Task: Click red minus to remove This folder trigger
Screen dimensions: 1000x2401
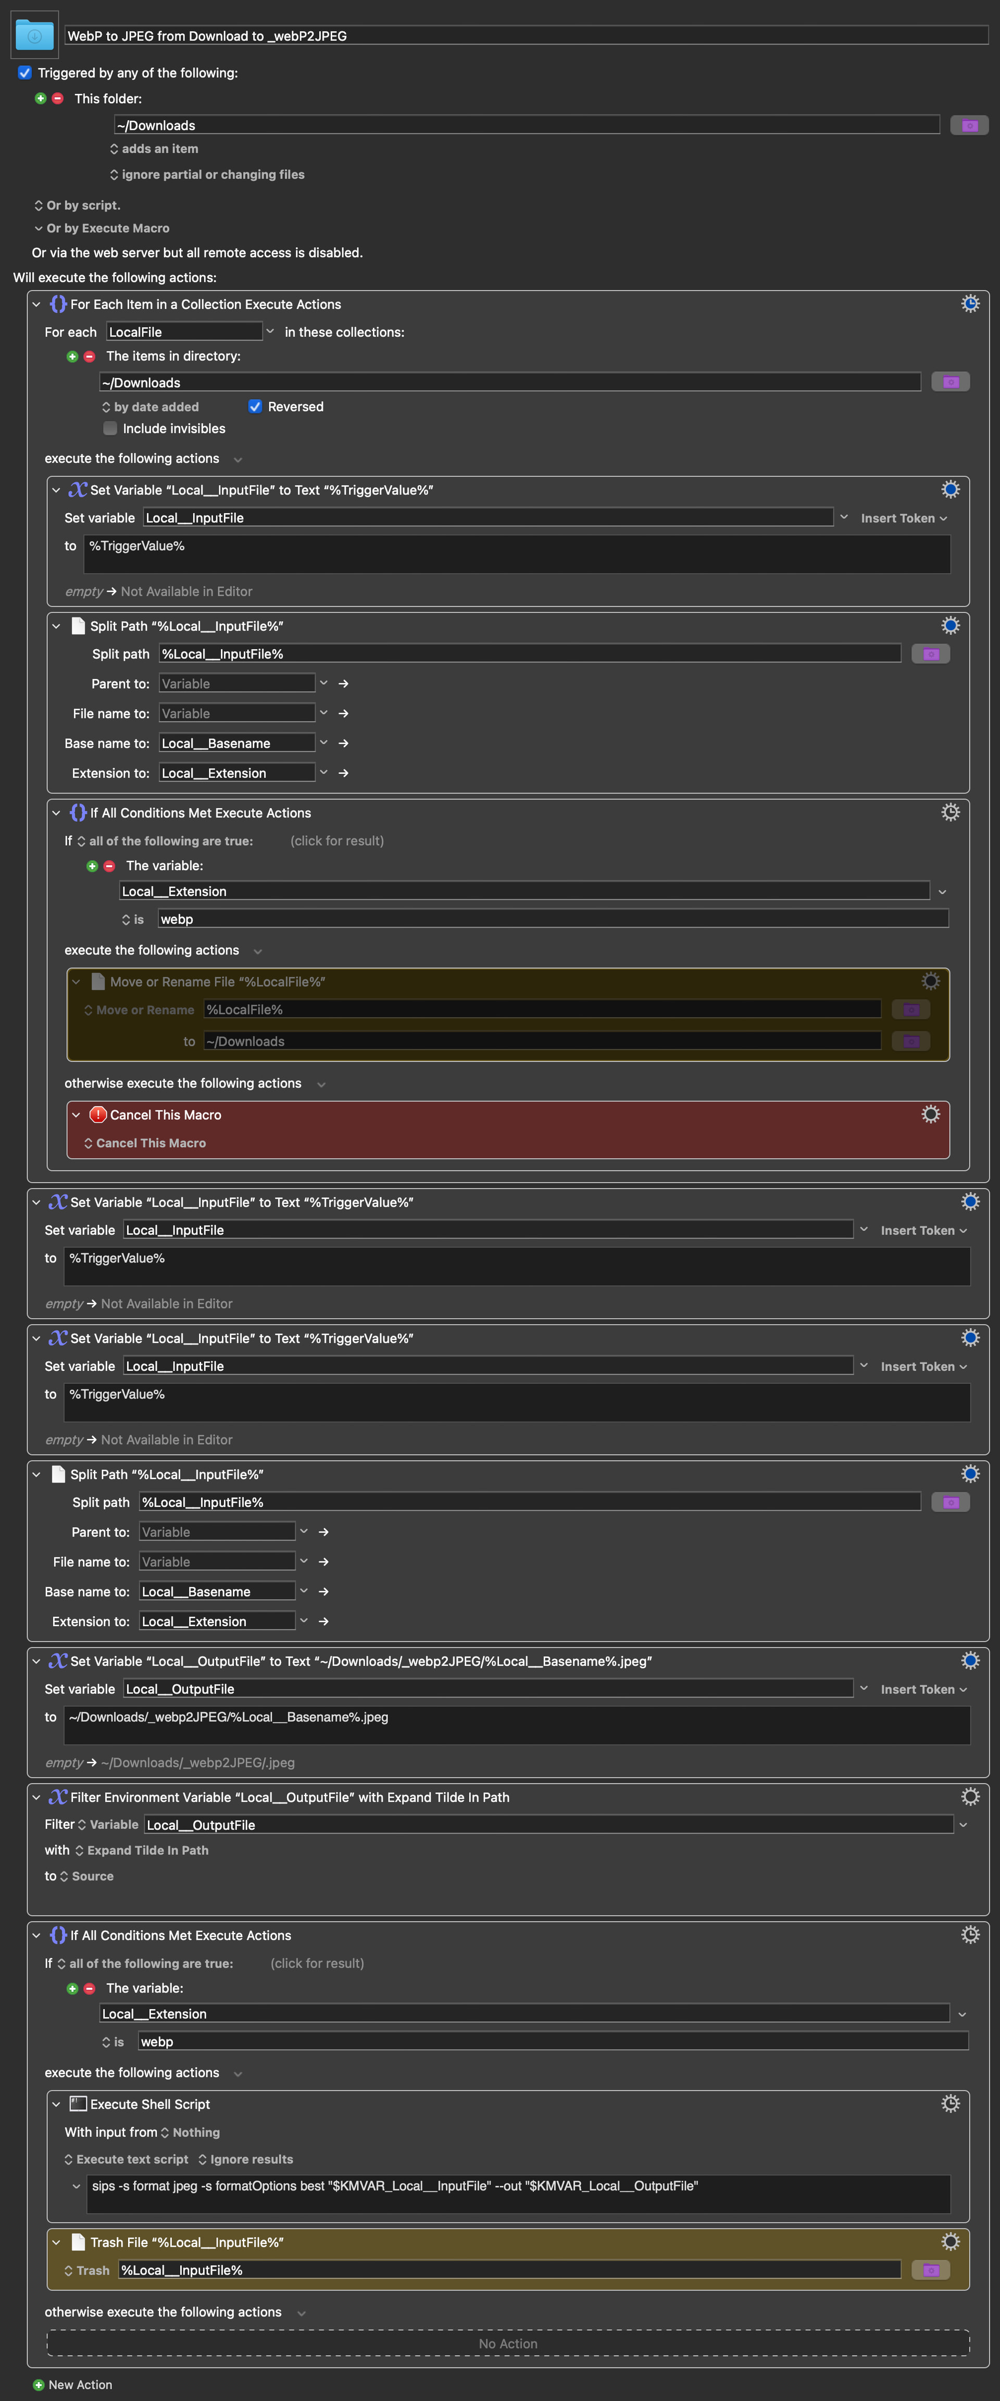Action: coord(58,99)
